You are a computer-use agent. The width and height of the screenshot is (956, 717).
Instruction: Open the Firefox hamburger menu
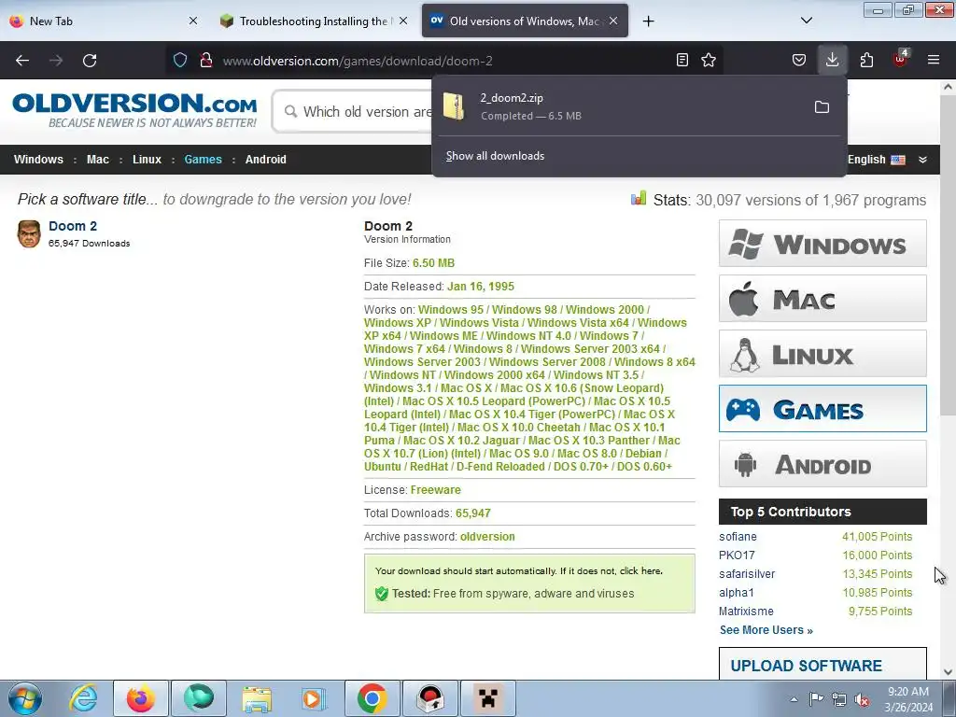[x=934, y=60]
